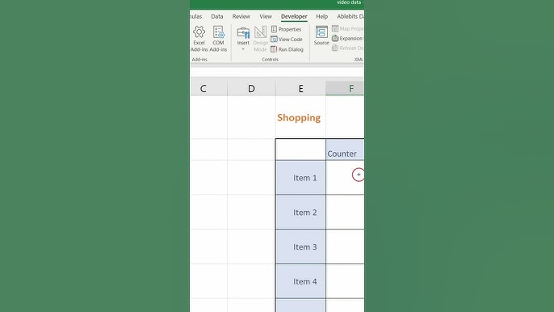Click View Code button

[x=287, y=40]
